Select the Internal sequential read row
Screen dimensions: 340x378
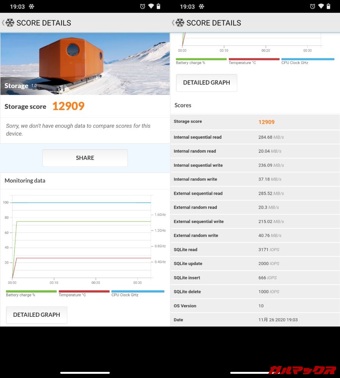pos(255,137)
